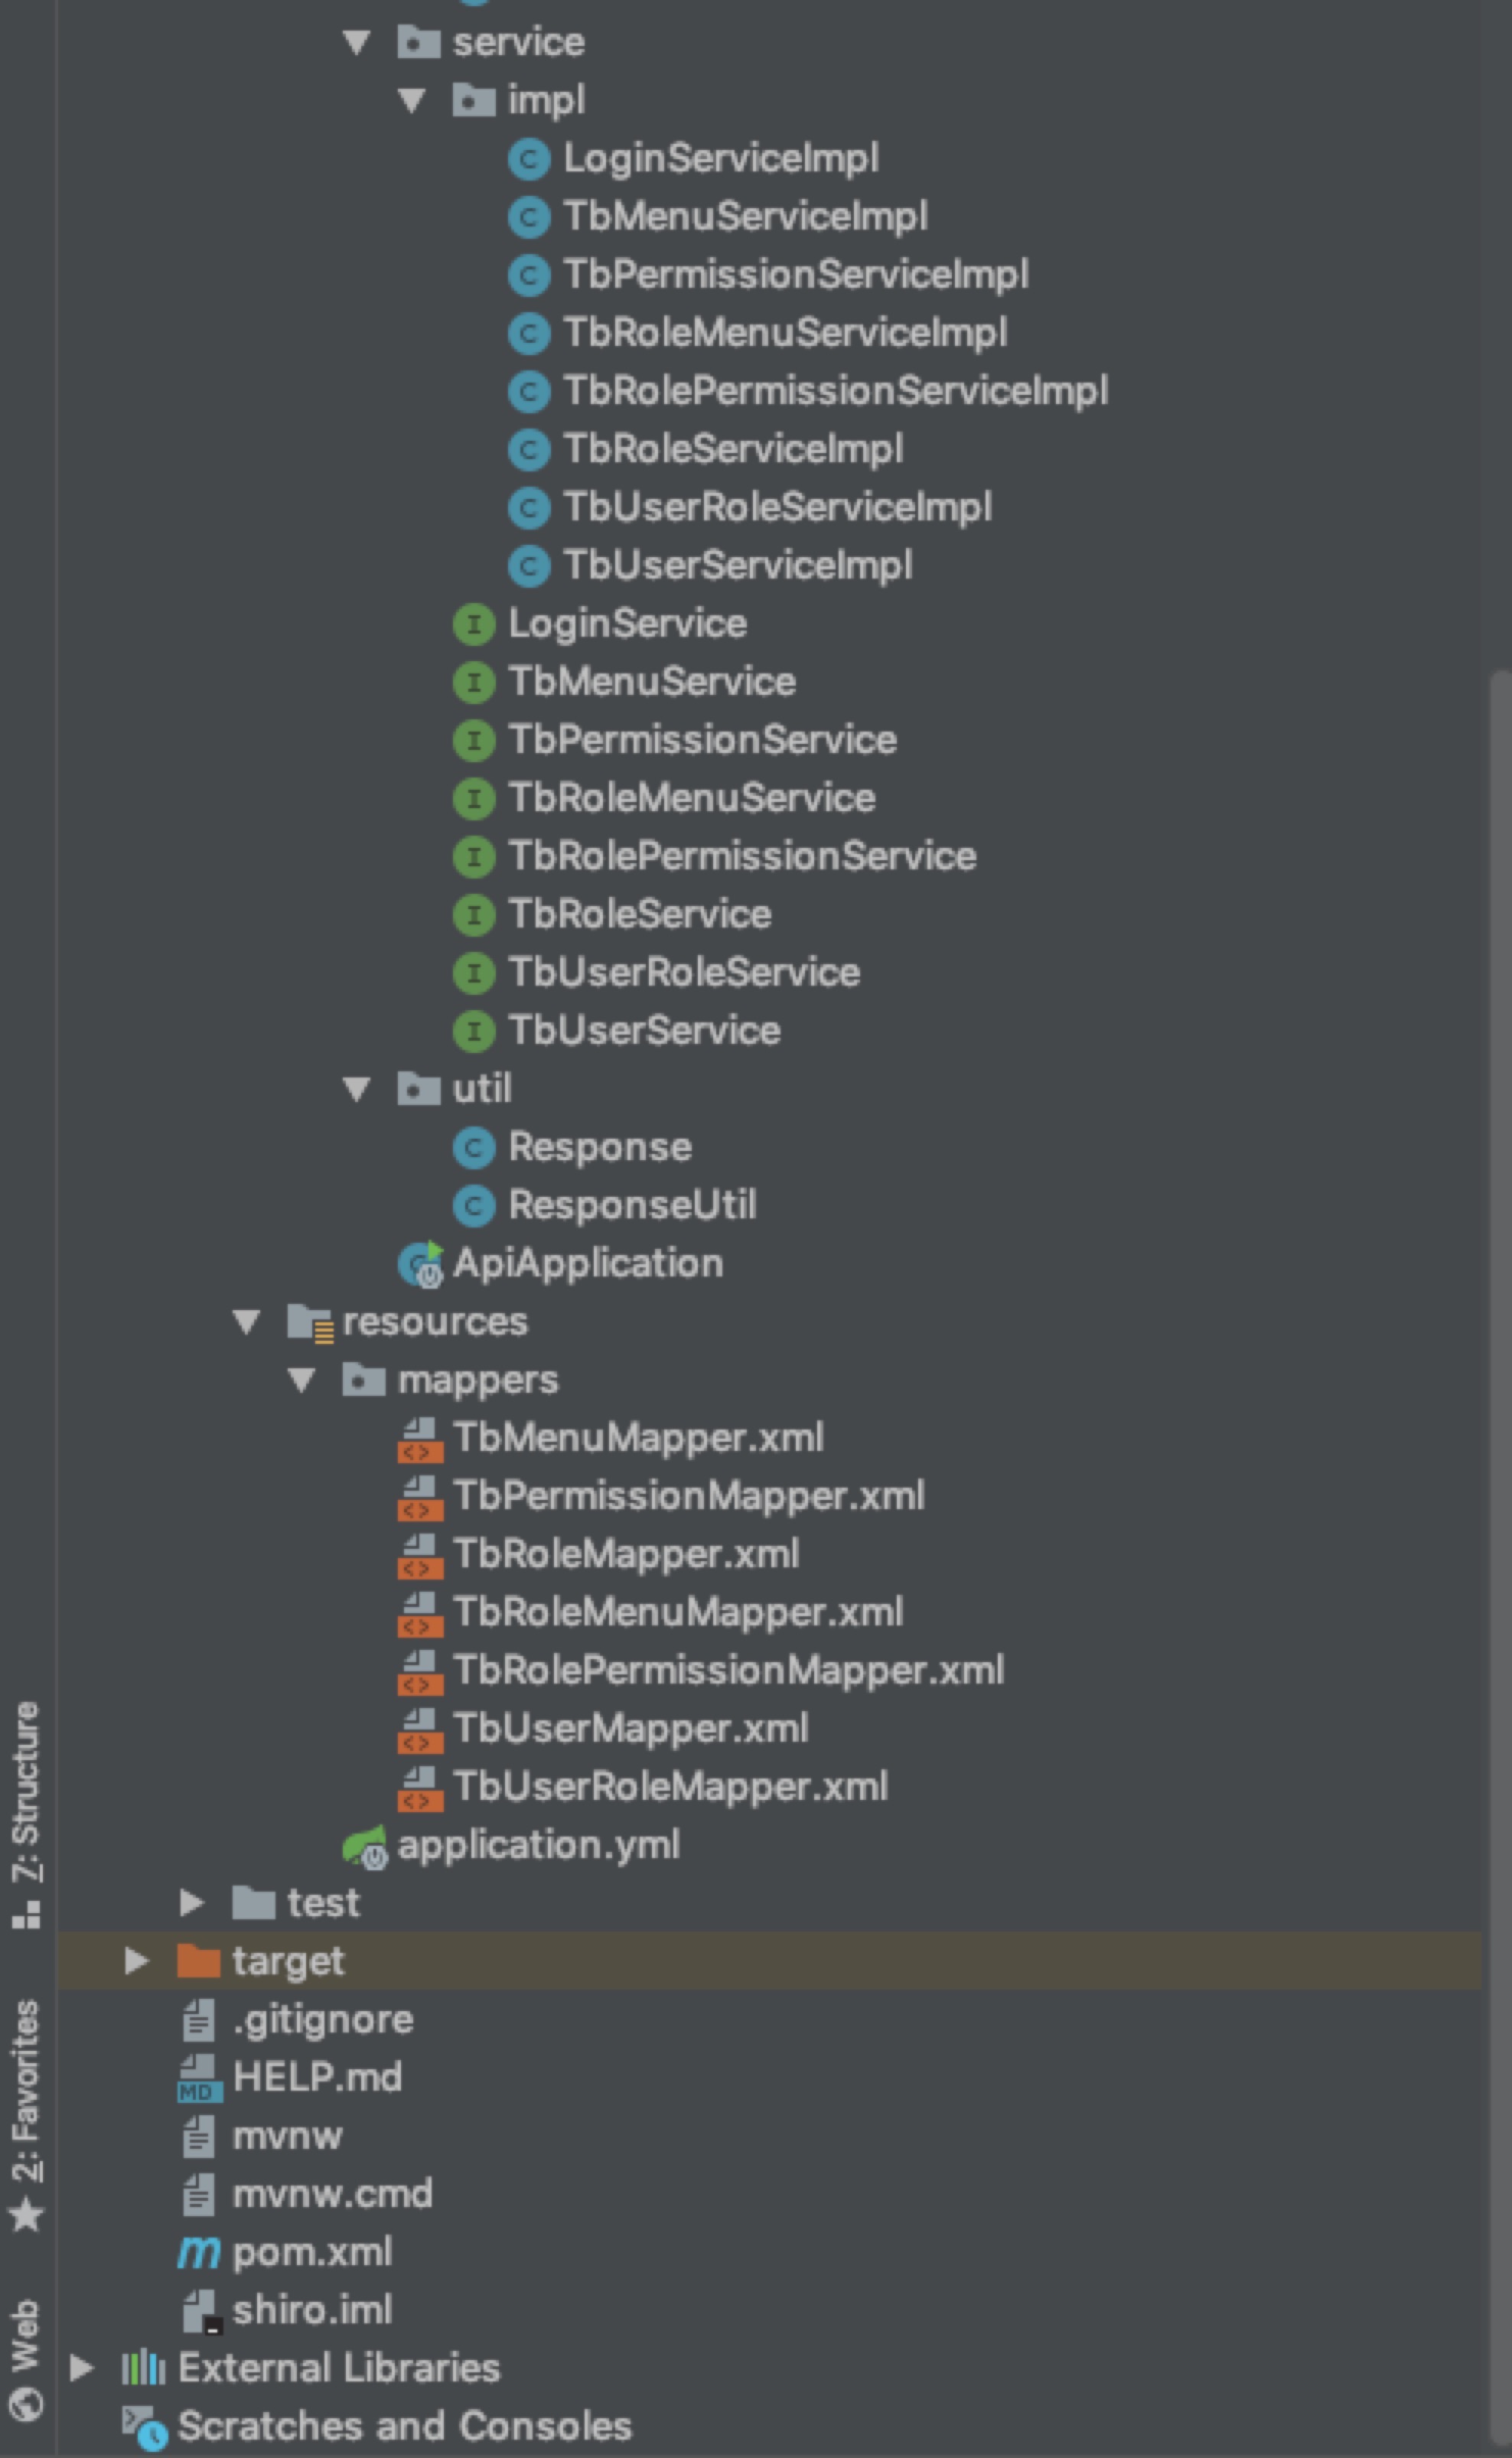The width and height of the screenshot is (1512, 2458).
Task: Click the Scratches and Consoles icon
Action: (144, 2426)
